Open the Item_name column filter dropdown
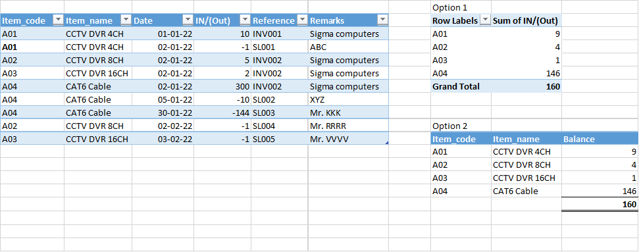This screenshot has width=639, height=252. pos(126,20)
